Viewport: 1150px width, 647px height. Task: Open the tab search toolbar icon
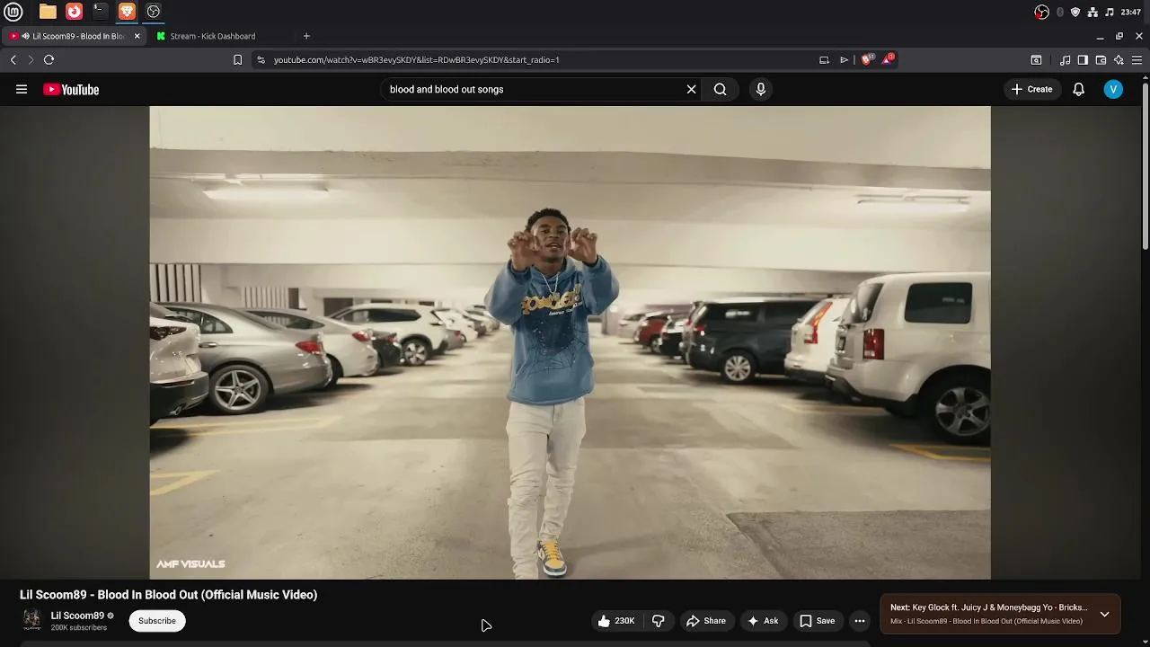1036,60
